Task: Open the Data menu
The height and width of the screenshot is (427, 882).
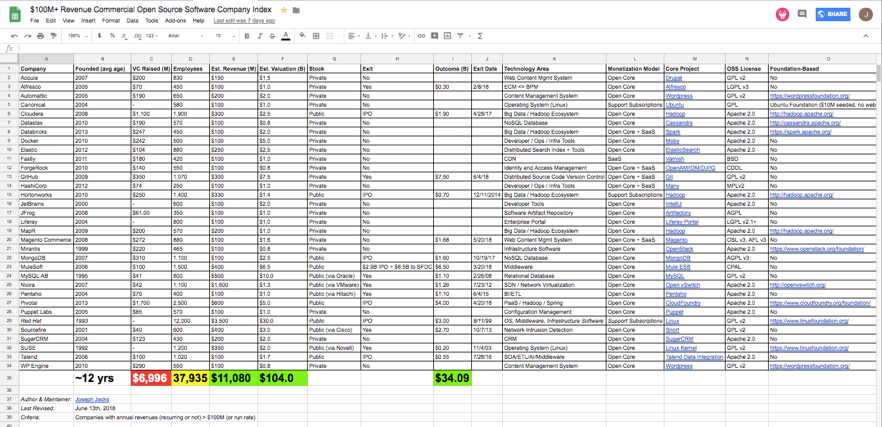Action: tap(133, 21)
